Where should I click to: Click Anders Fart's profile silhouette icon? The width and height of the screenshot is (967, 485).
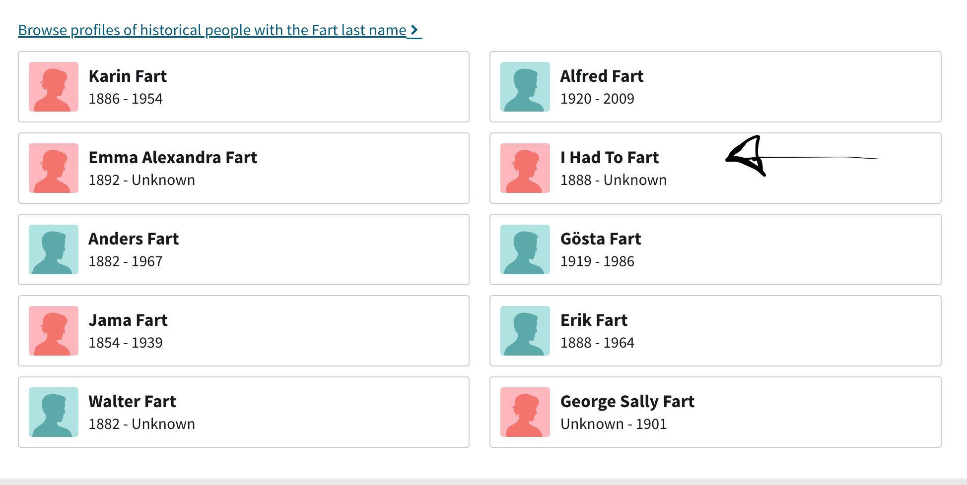pos(54,249)
